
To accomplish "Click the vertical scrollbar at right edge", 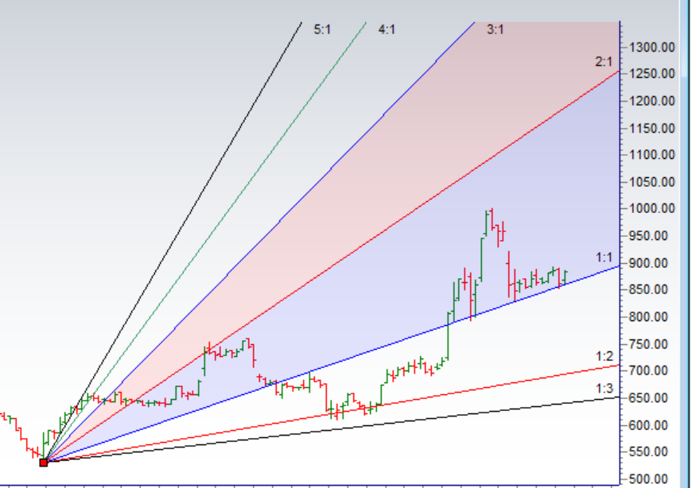I will click(x=686, y=238).
